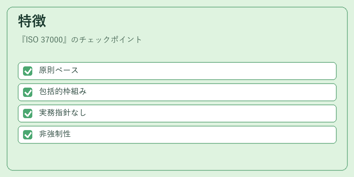Toggle the 実務指針なし checkbox
This screenshot has height=177, width=354.
tap(28, 113)
